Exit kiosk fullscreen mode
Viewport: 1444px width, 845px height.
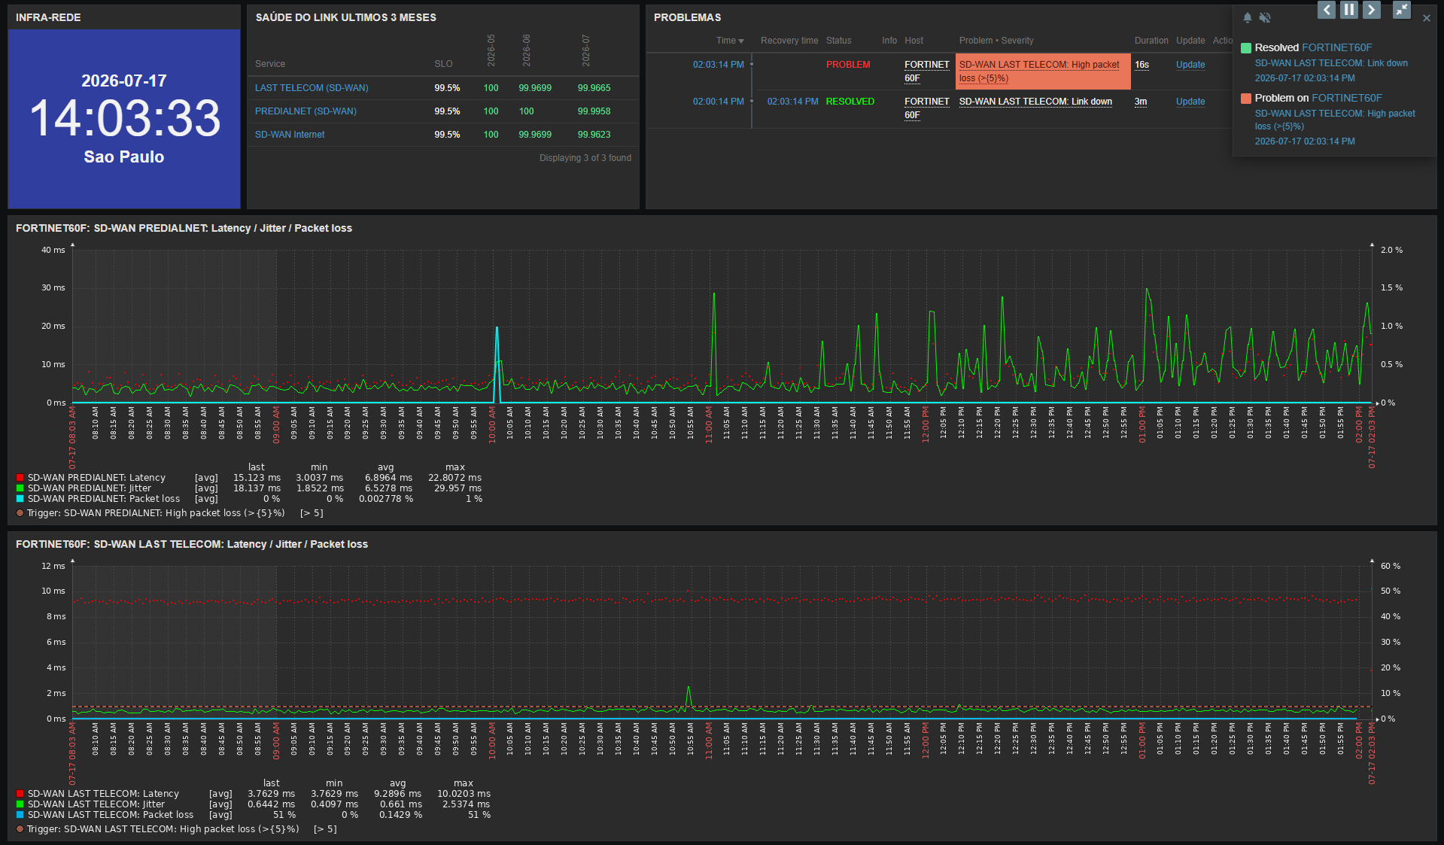[1402, 10]
